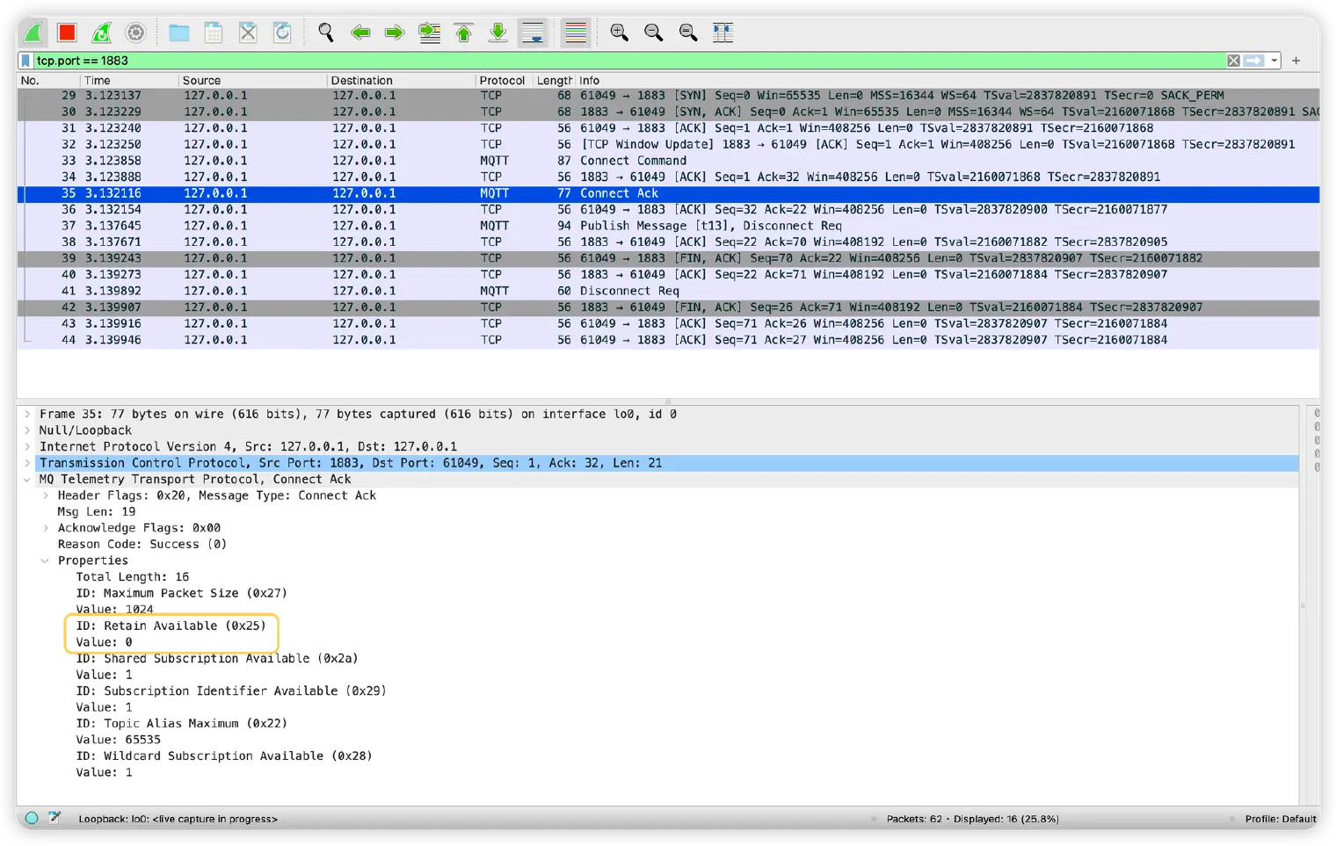Add a filter button with the plus icon

click(1296, 61)
